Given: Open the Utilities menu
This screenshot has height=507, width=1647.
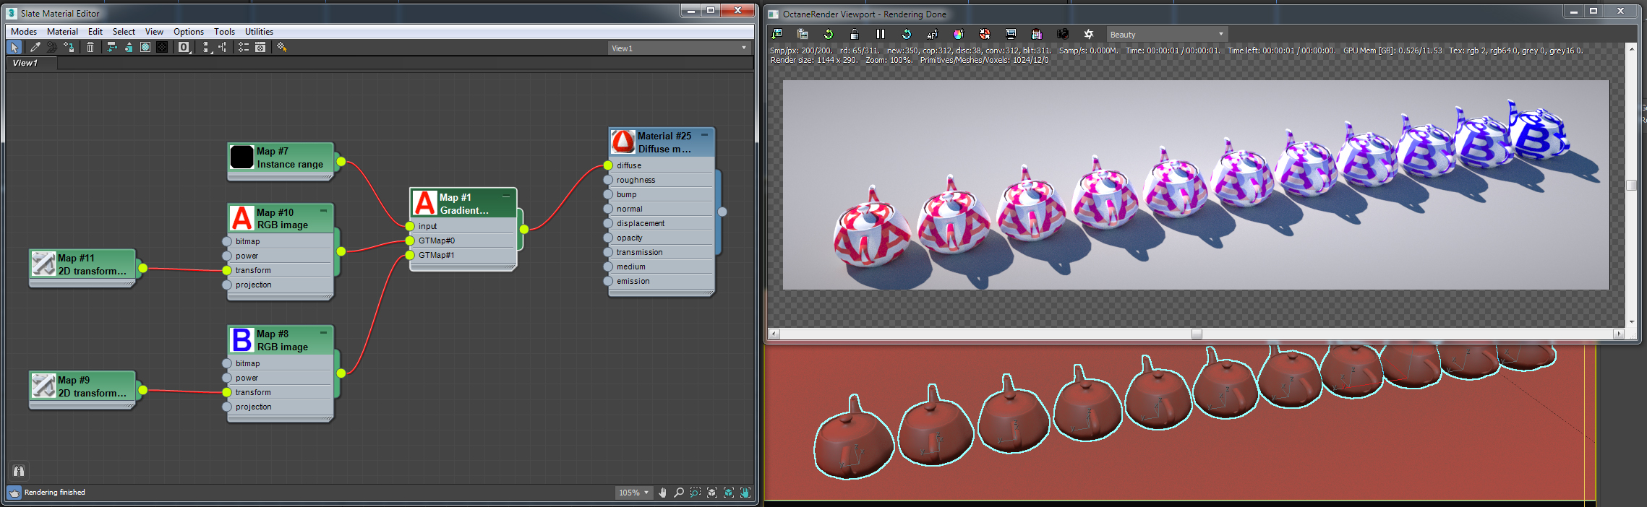Looking at the screenshot, I should point(259,32).
